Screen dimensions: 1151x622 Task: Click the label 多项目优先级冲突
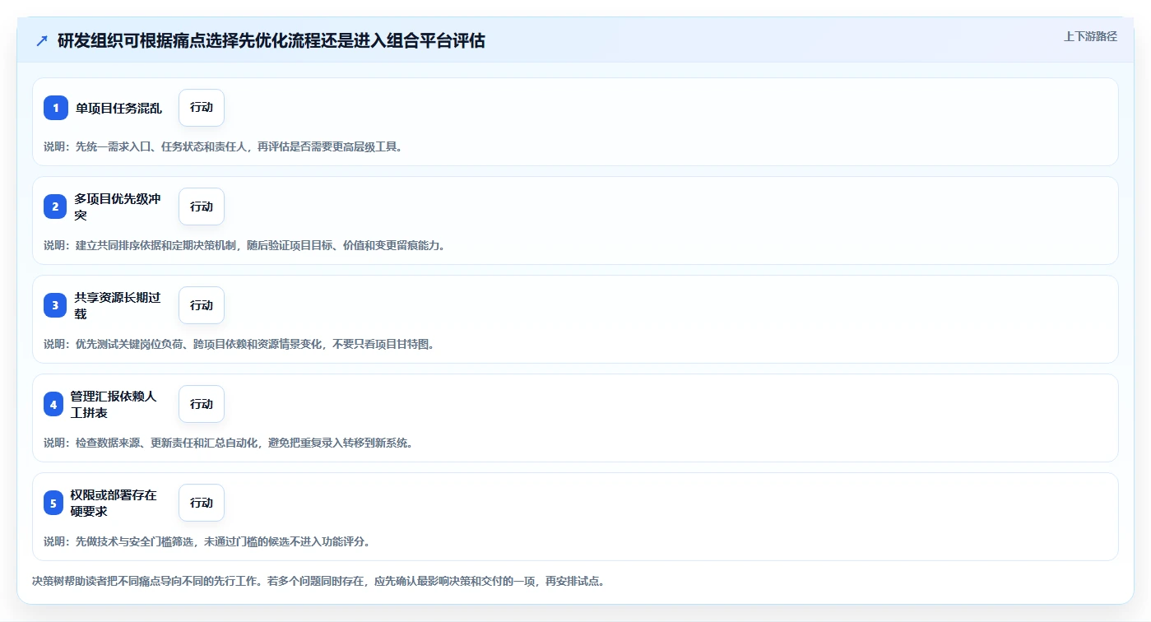click(x=118, y=207)
